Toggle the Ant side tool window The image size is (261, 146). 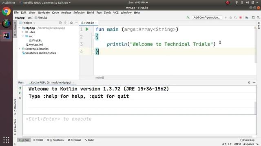pos(259,25)
